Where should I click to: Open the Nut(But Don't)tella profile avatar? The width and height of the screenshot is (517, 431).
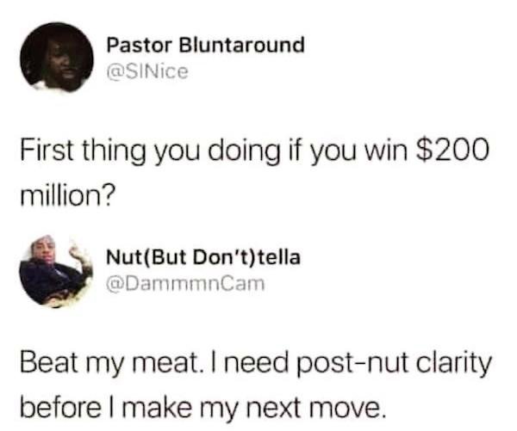tap(56, 272)
